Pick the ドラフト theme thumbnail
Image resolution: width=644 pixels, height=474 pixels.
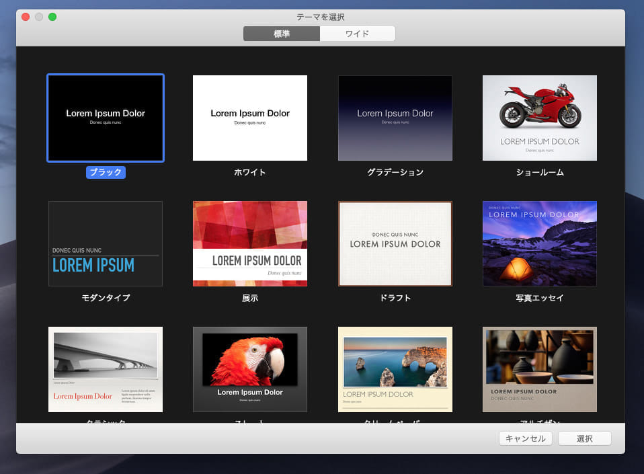click(x=395, y=243)
